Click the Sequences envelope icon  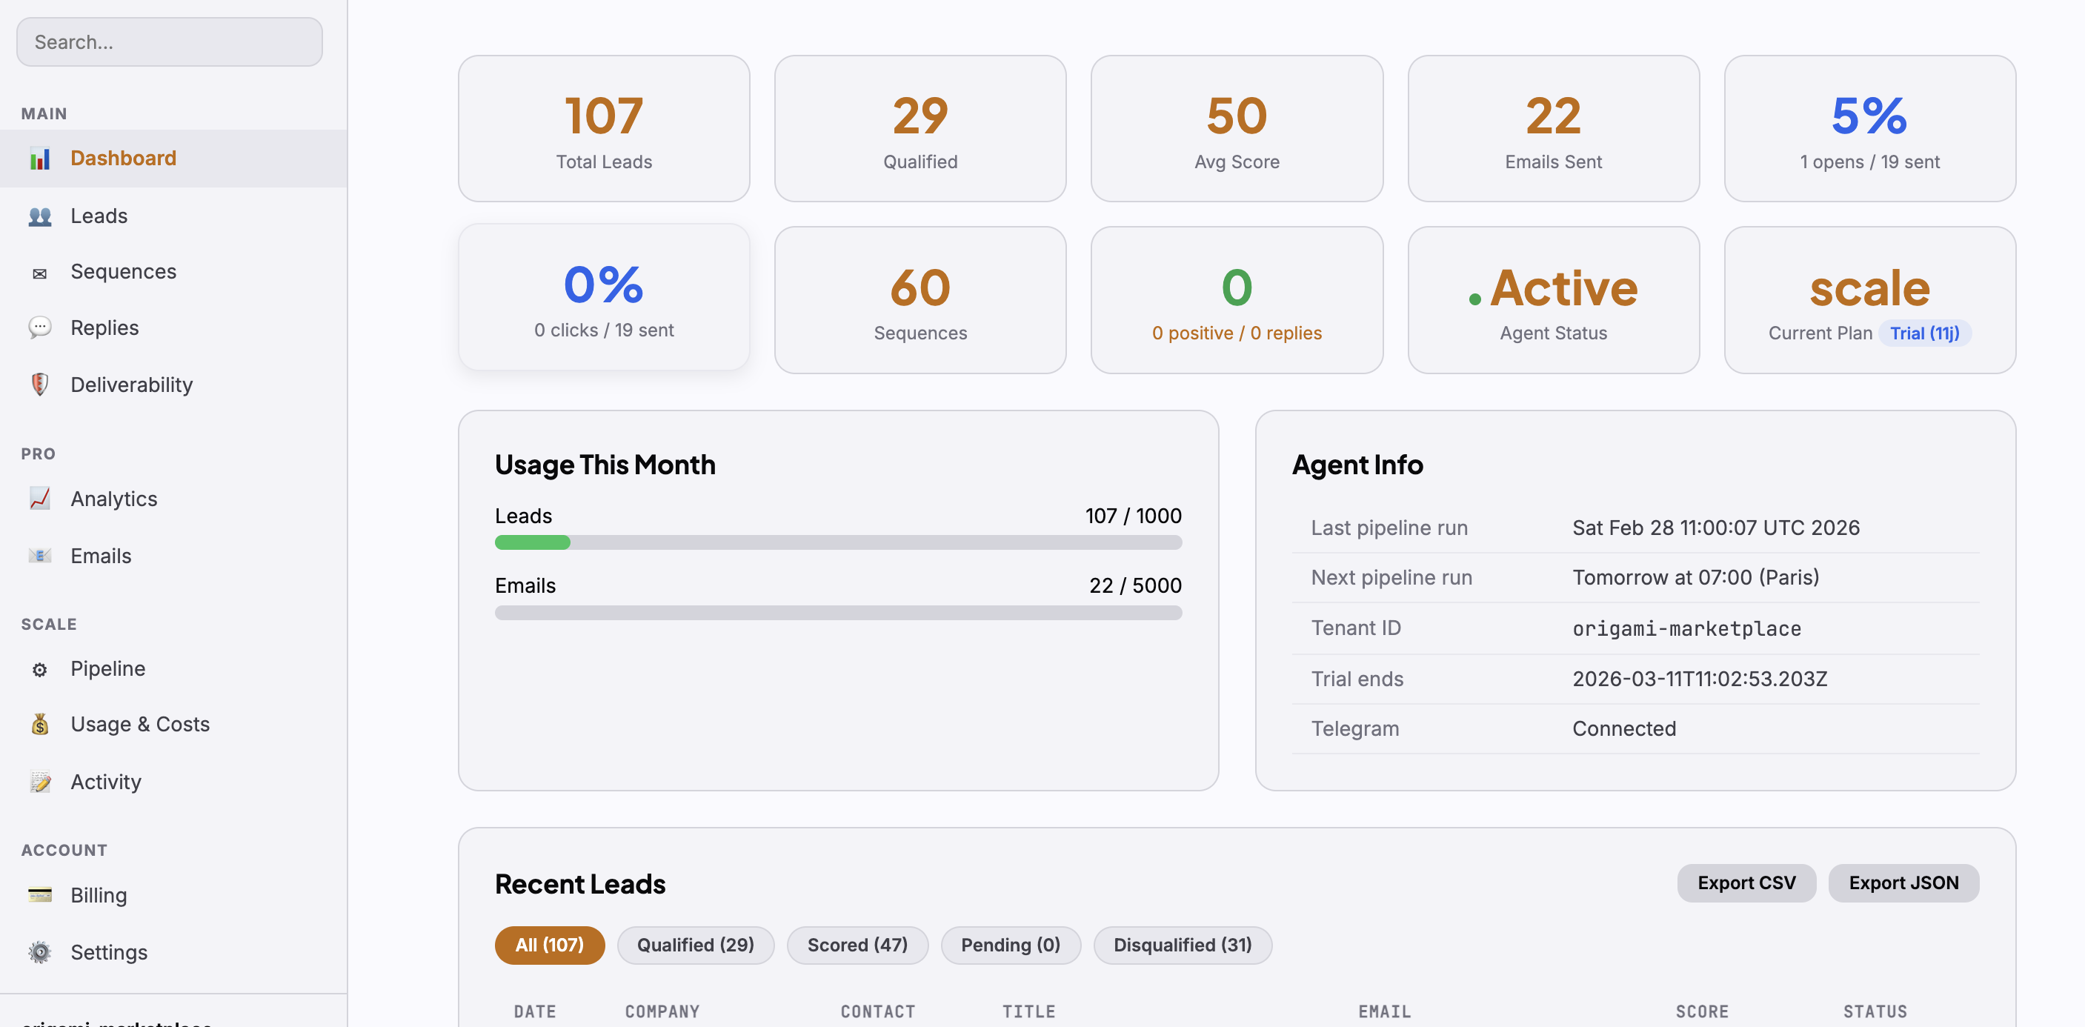click(40, 273)
